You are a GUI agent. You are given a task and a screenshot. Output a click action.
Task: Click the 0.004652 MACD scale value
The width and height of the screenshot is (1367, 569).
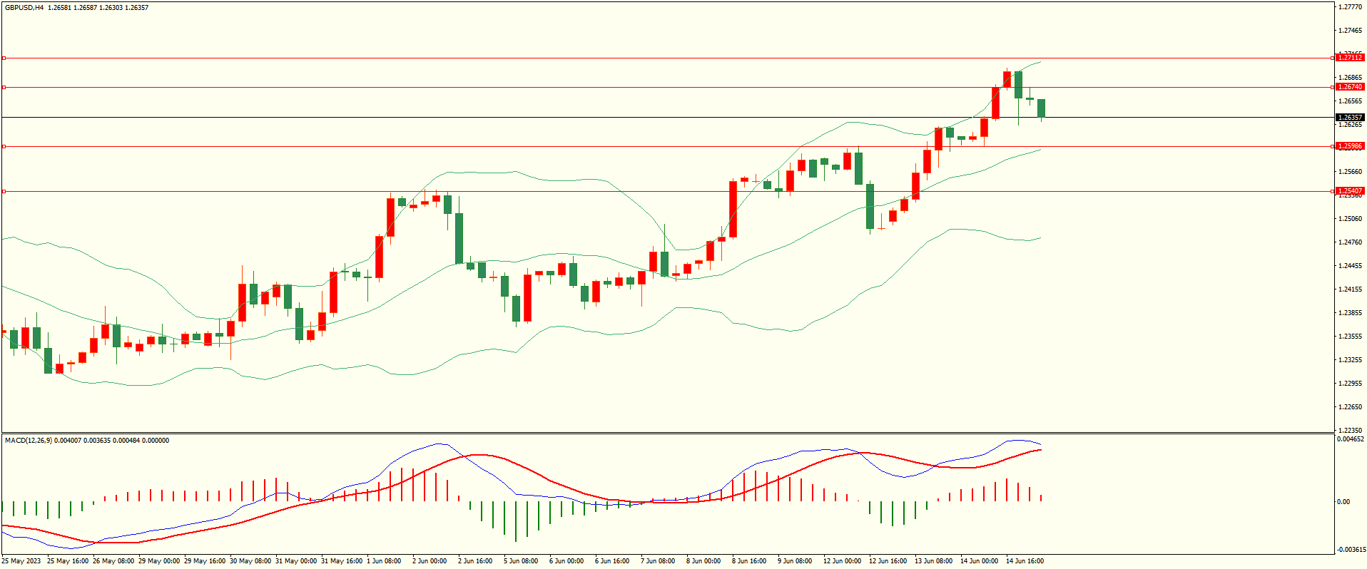click(1350, 439)
